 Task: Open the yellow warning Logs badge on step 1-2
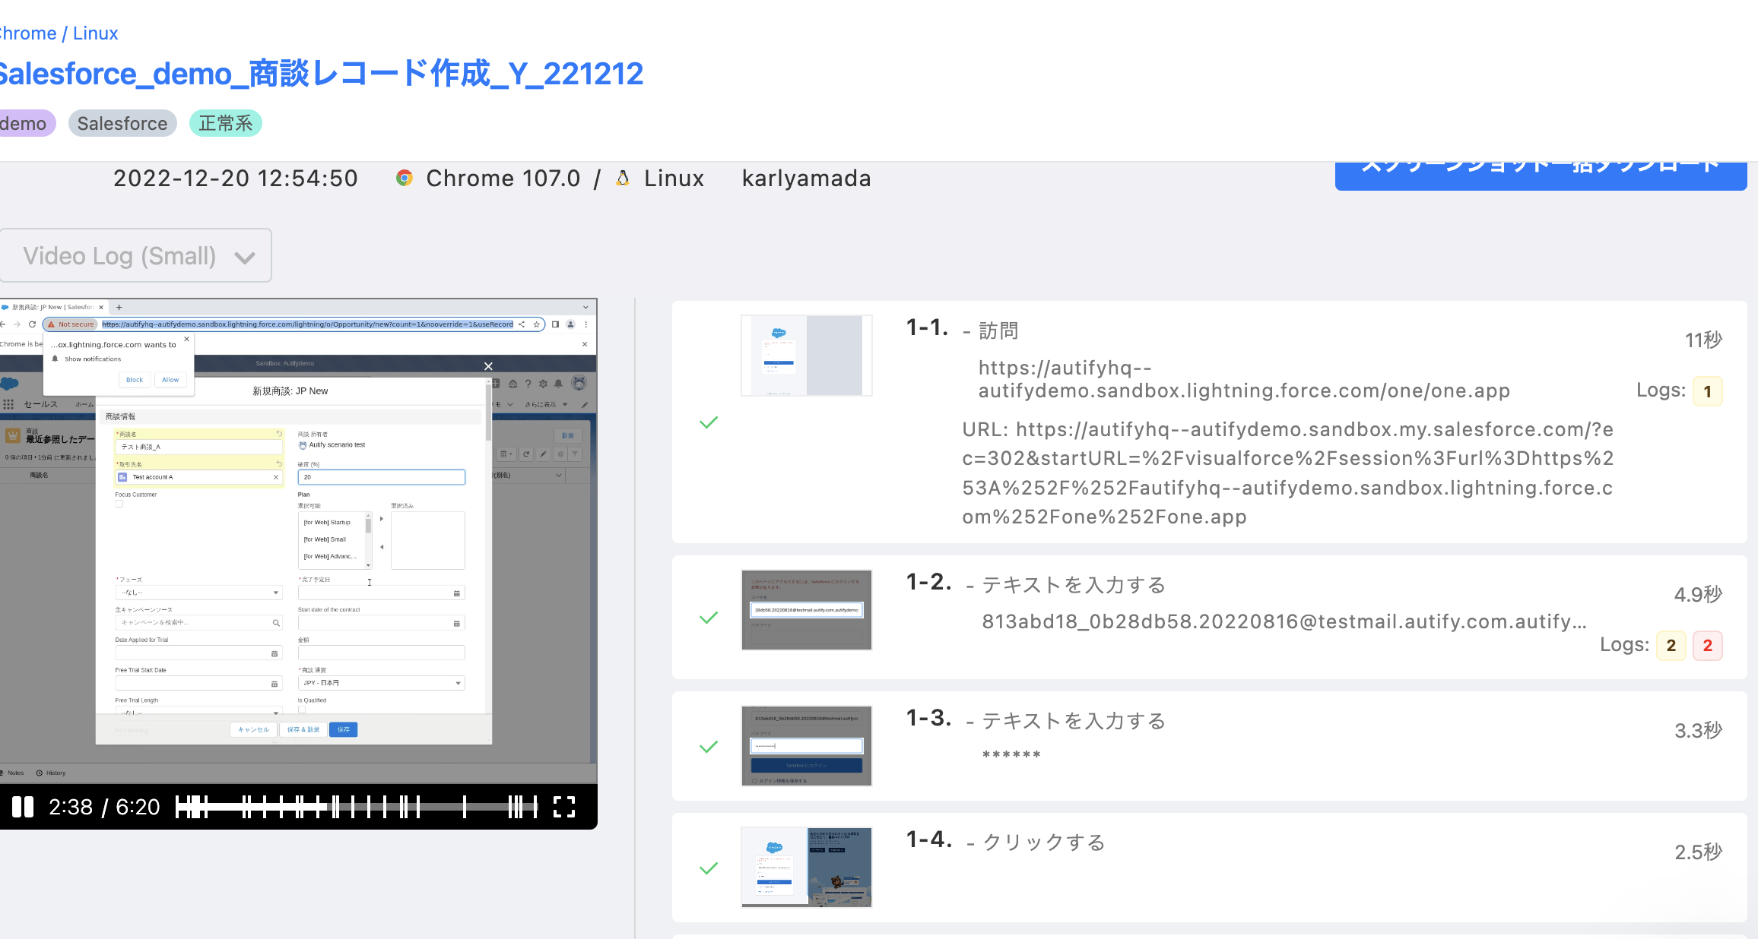click(x=1671, y=646)
